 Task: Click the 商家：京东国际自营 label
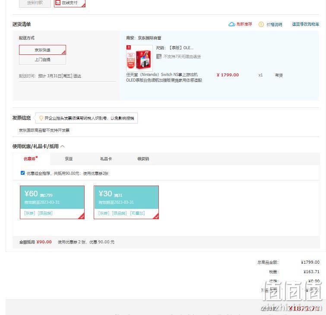(144, 38)
